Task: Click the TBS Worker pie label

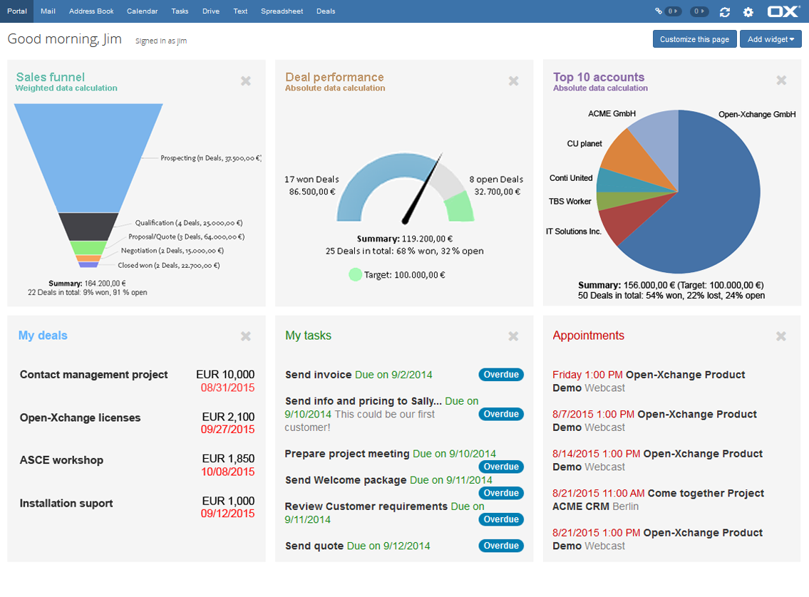Action: [x=570, y=201]
